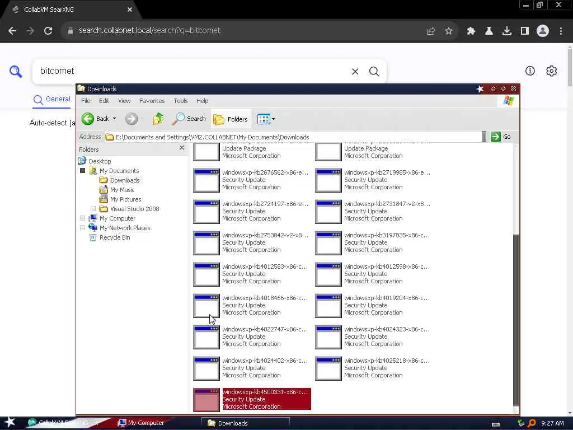Select My Pictures in the folder tree

tap(126, 199)
